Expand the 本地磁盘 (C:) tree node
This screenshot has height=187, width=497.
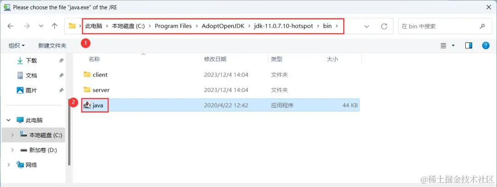click(x=12, y=135)
